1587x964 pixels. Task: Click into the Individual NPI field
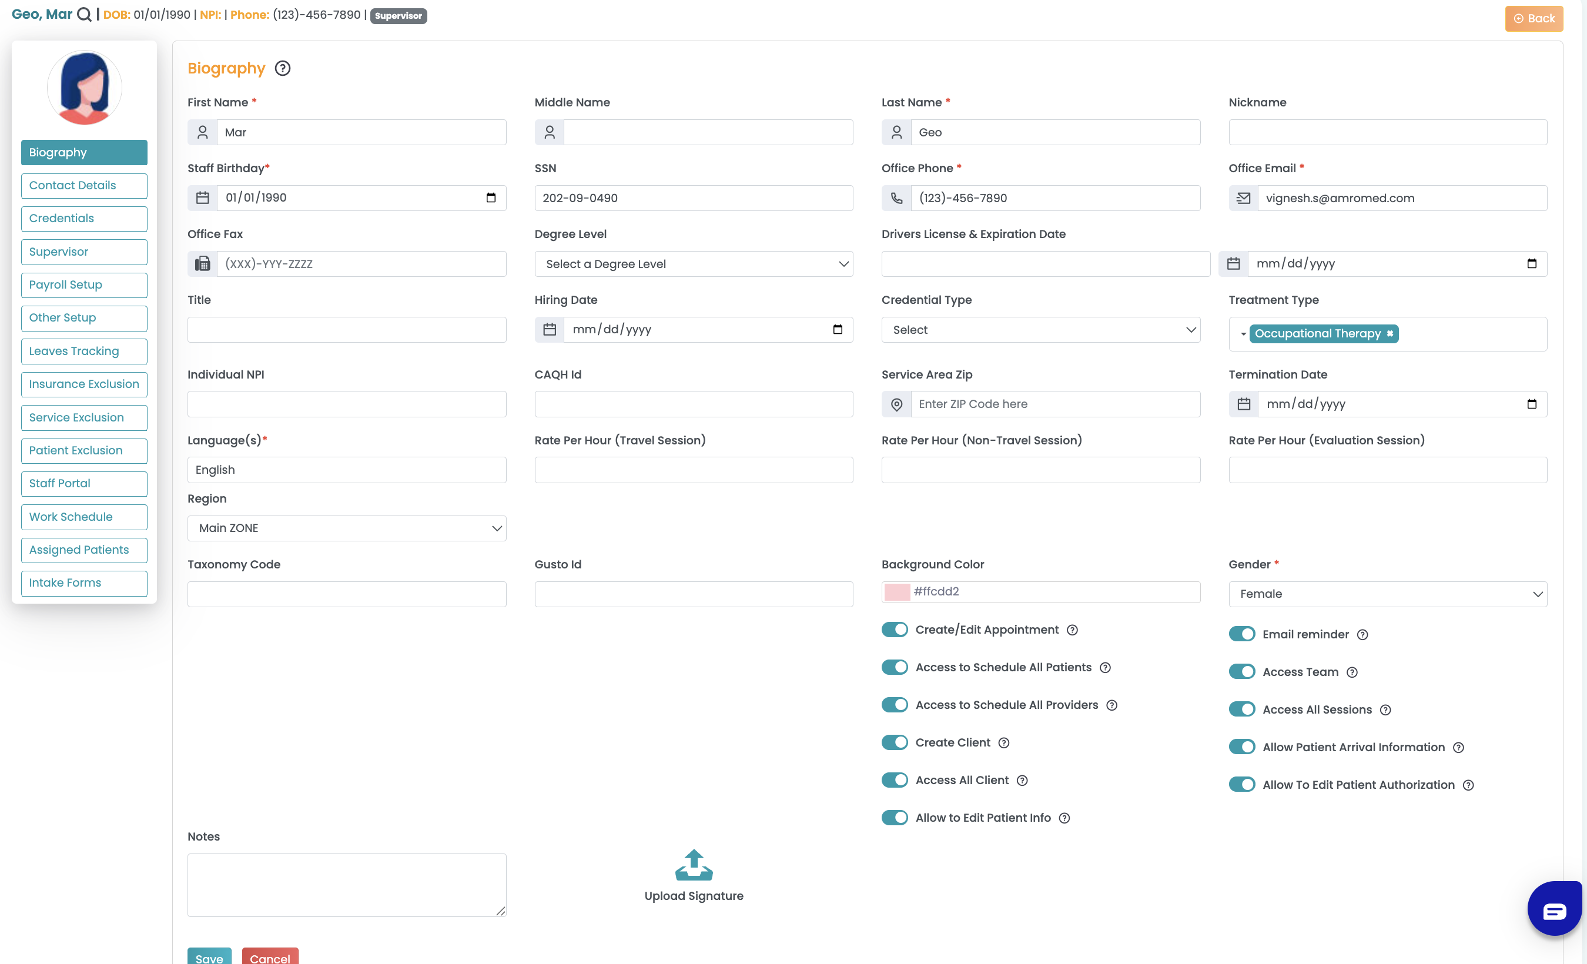pos(347,404)
